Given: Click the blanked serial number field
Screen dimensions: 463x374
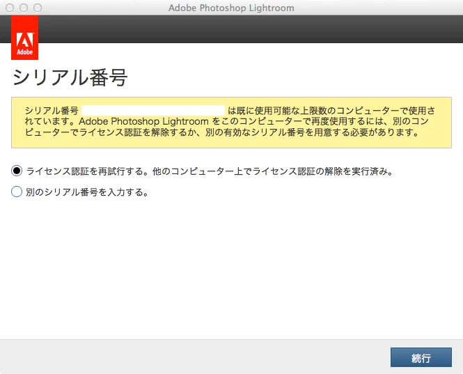Looking at the screenshot, I should [153, 111].
